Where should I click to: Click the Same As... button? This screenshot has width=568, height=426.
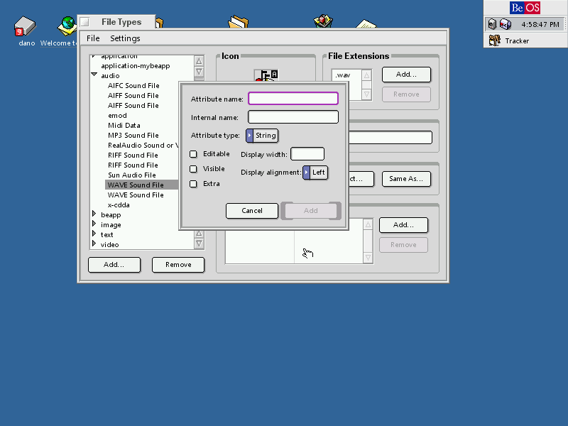(x=406, y=179)
